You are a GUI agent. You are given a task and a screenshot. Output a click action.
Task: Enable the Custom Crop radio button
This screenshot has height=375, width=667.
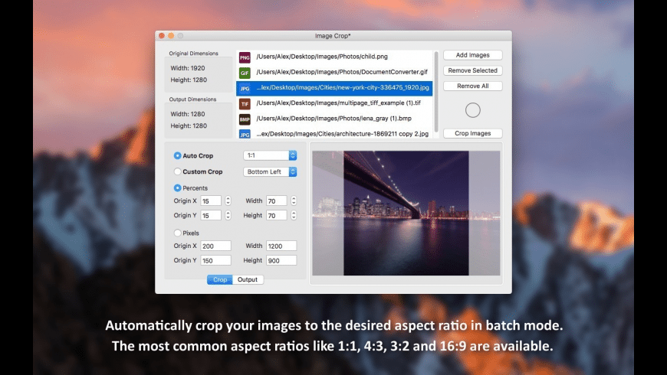pyautogui.click(x=177, y=171)
